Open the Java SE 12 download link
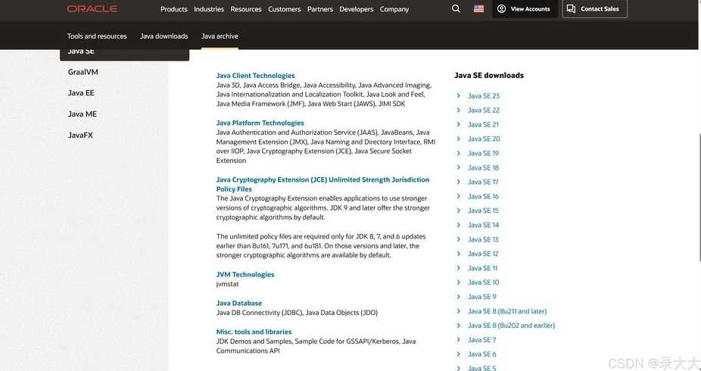 483,254
